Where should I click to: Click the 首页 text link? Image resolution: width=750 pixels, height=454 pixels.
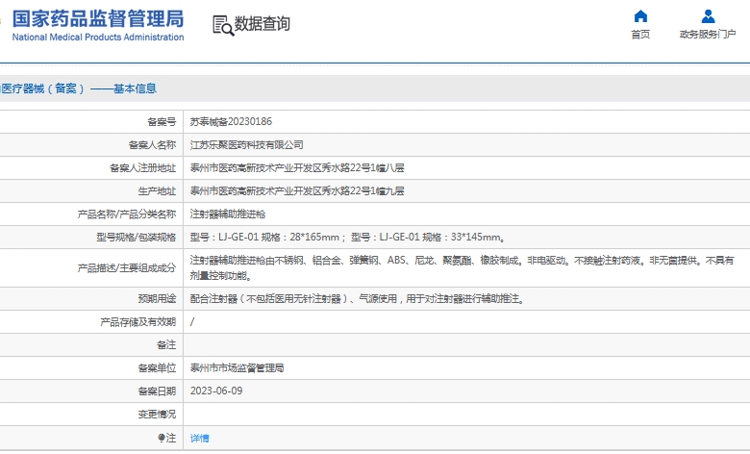pyautogui.click(x=640, y=35)
